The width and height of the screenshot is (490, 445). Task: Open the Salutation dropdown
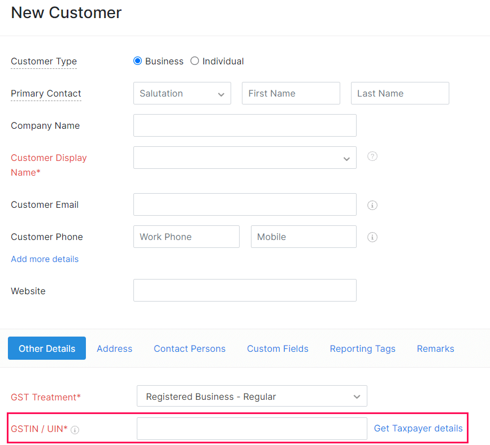(182, 94)
